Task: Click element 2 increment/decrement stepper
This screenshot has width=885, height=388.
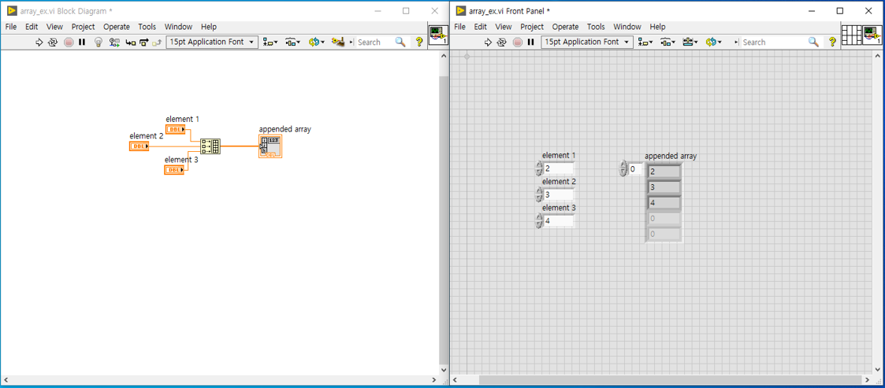Action: click(539, 194)
